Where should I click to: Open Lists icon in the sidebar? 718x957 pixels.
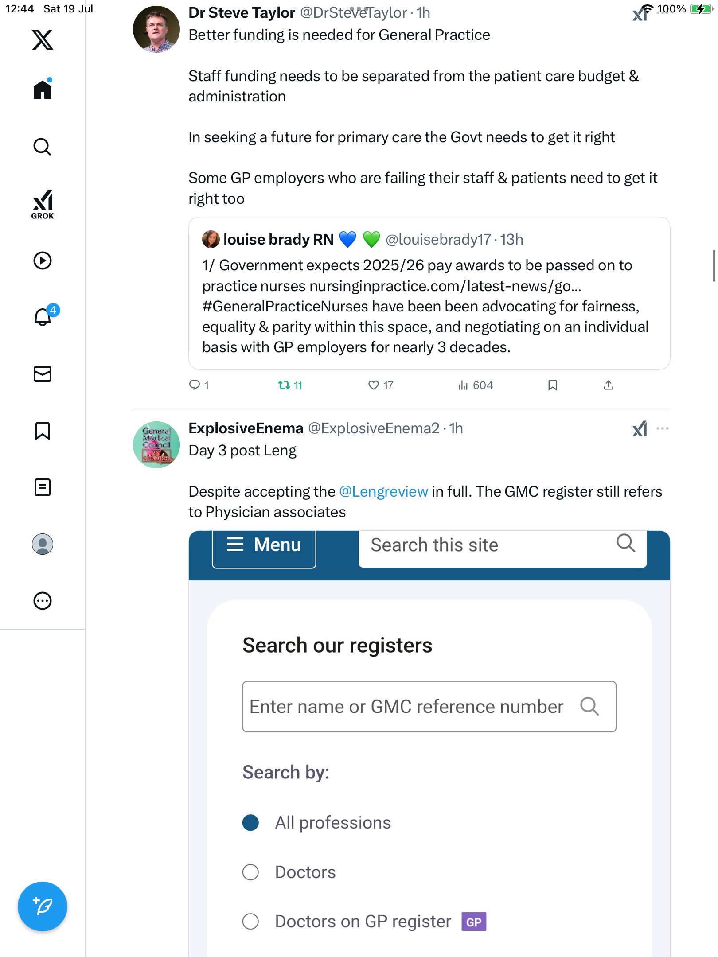(x=43, y=487)
